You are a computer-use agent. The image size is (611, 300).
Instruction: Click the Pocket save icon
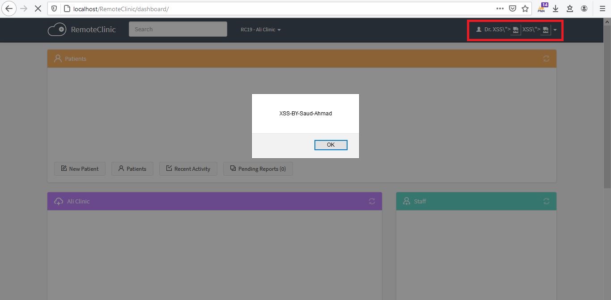click(x=513, y=8)
